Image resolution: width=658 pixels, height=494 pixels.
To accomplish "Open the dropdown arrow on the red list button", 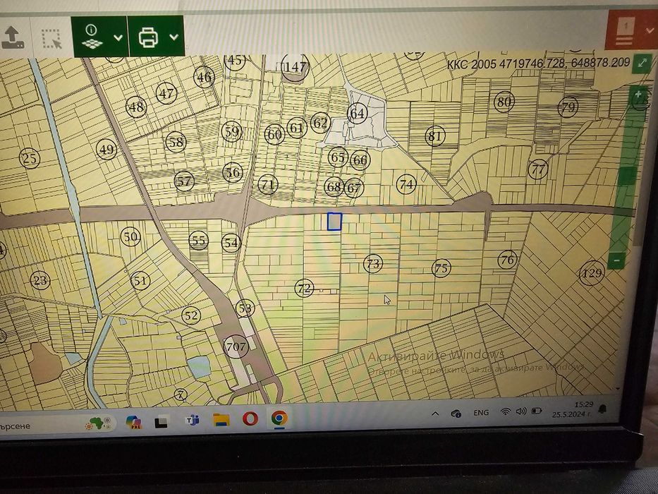I will pos(650,30).
